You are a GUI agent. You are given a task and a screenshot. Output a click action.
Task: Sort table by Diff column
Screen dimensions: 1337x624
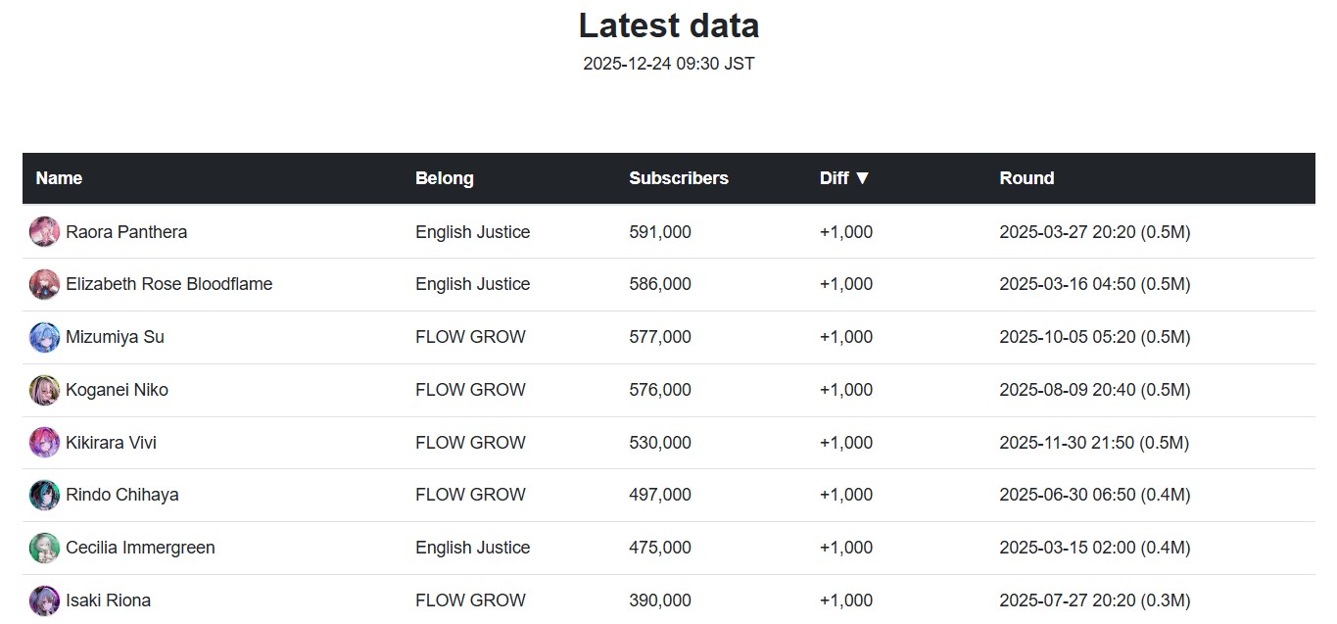[844, 178]
